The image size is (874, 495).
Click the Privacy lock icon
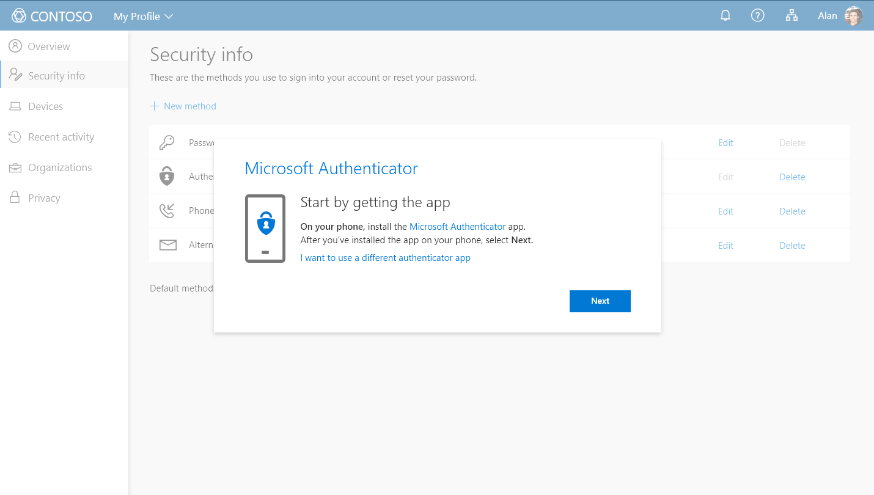pyautogui.click(x=15, y=197)
